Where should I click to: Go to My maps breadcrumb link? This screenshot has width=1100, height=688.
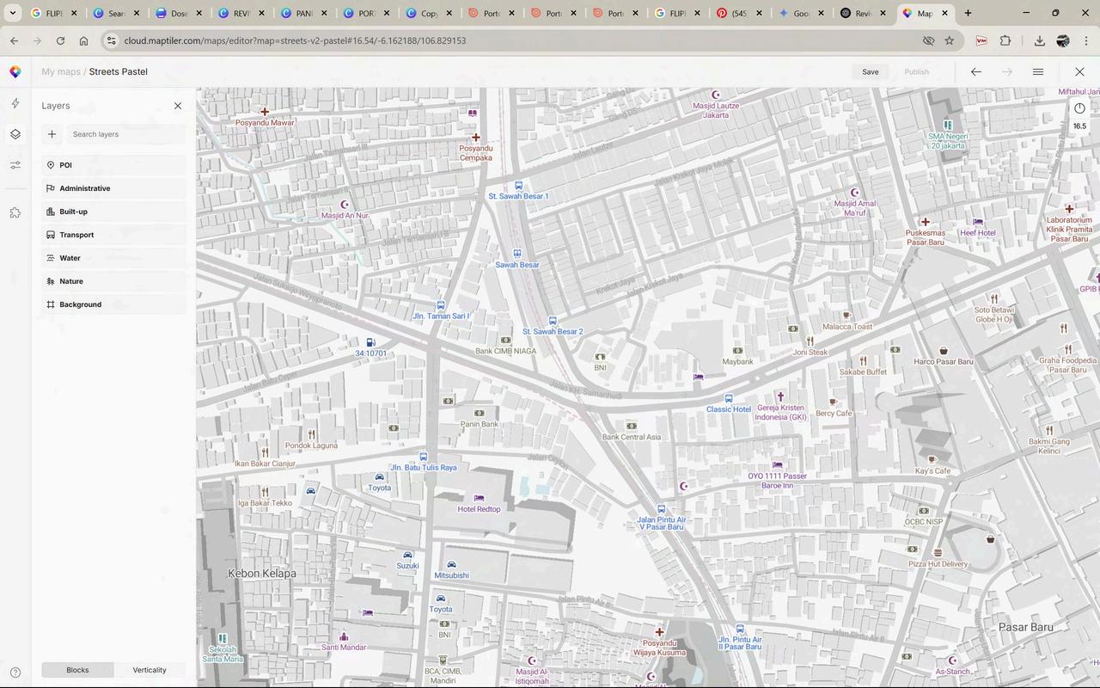pos(61,72)
